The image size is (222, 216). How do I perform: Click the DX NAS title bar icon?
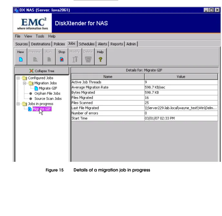pos(16,10)
